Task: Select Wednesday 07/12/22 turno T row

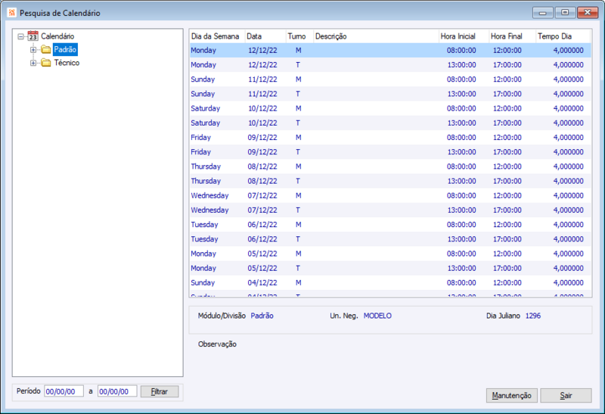Action: (390, 210)
